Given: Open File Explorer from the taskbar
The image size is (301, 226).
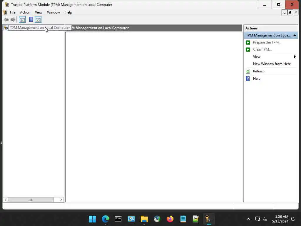Looking at the screenshot, I should click(x=144, y=219).
